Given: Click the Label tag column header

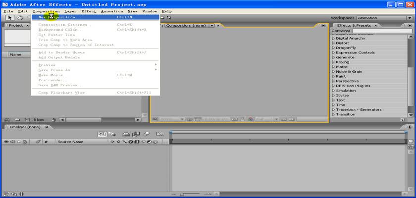Looking at the screenshot, I should 38,142.
